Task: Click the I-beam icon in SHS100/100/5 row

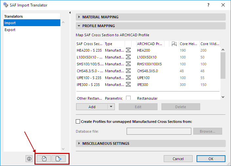Action: tap(128, 64)
